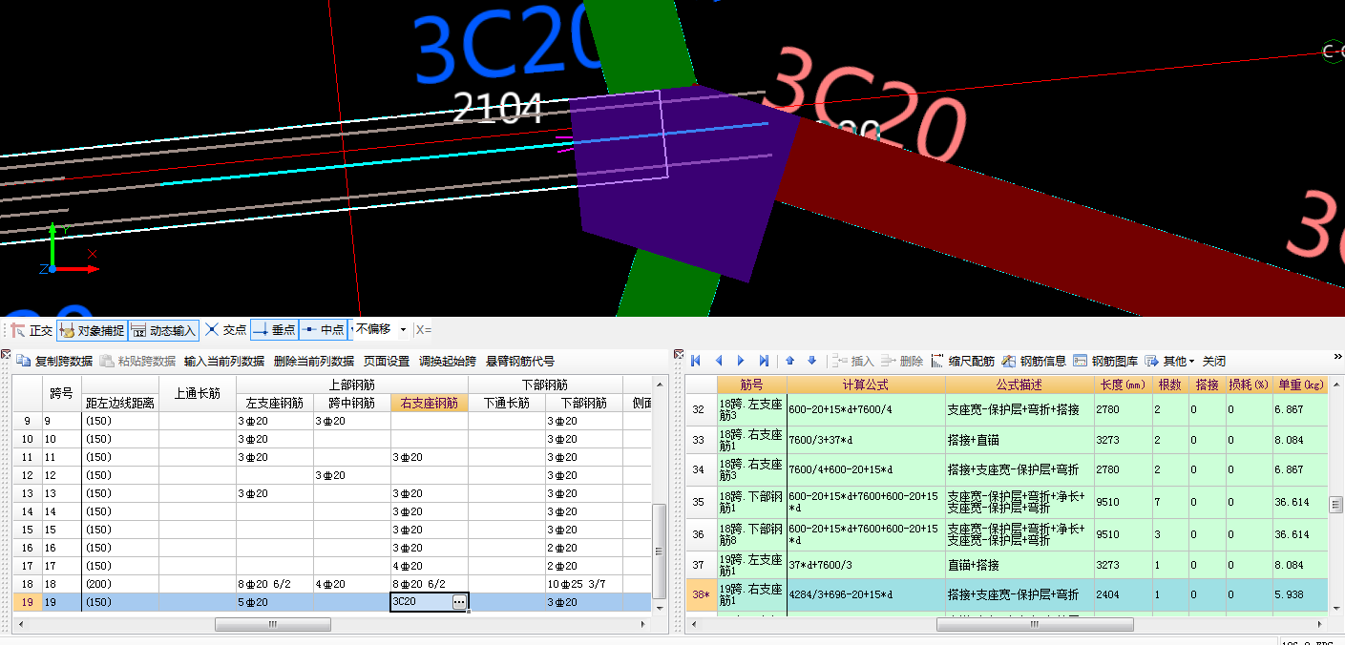Image resolution: width=1345 pixels, height=645 pixels.
Task: Click 关闭 to close rebar panel
Action: (1214, 362)
